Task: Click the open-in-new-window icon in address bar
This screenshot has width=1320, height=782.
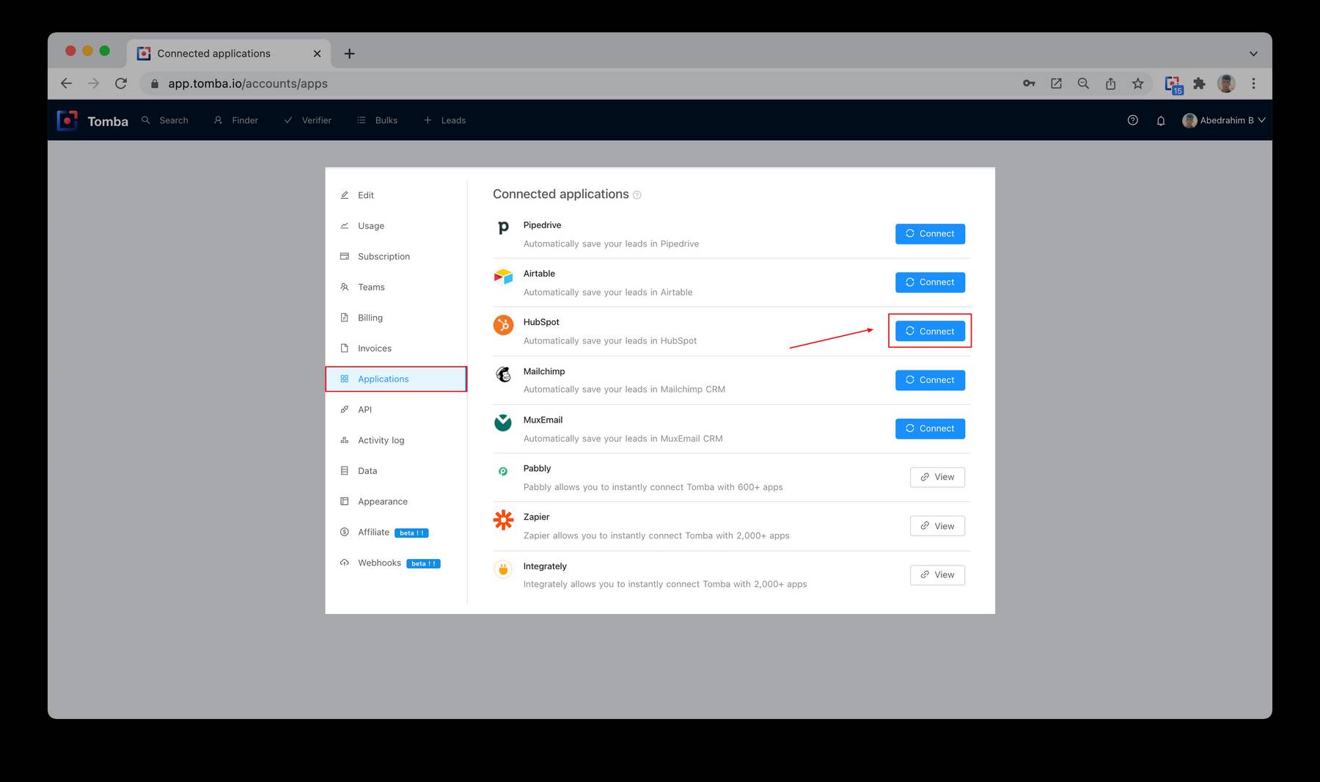Action: [1056, 84]
